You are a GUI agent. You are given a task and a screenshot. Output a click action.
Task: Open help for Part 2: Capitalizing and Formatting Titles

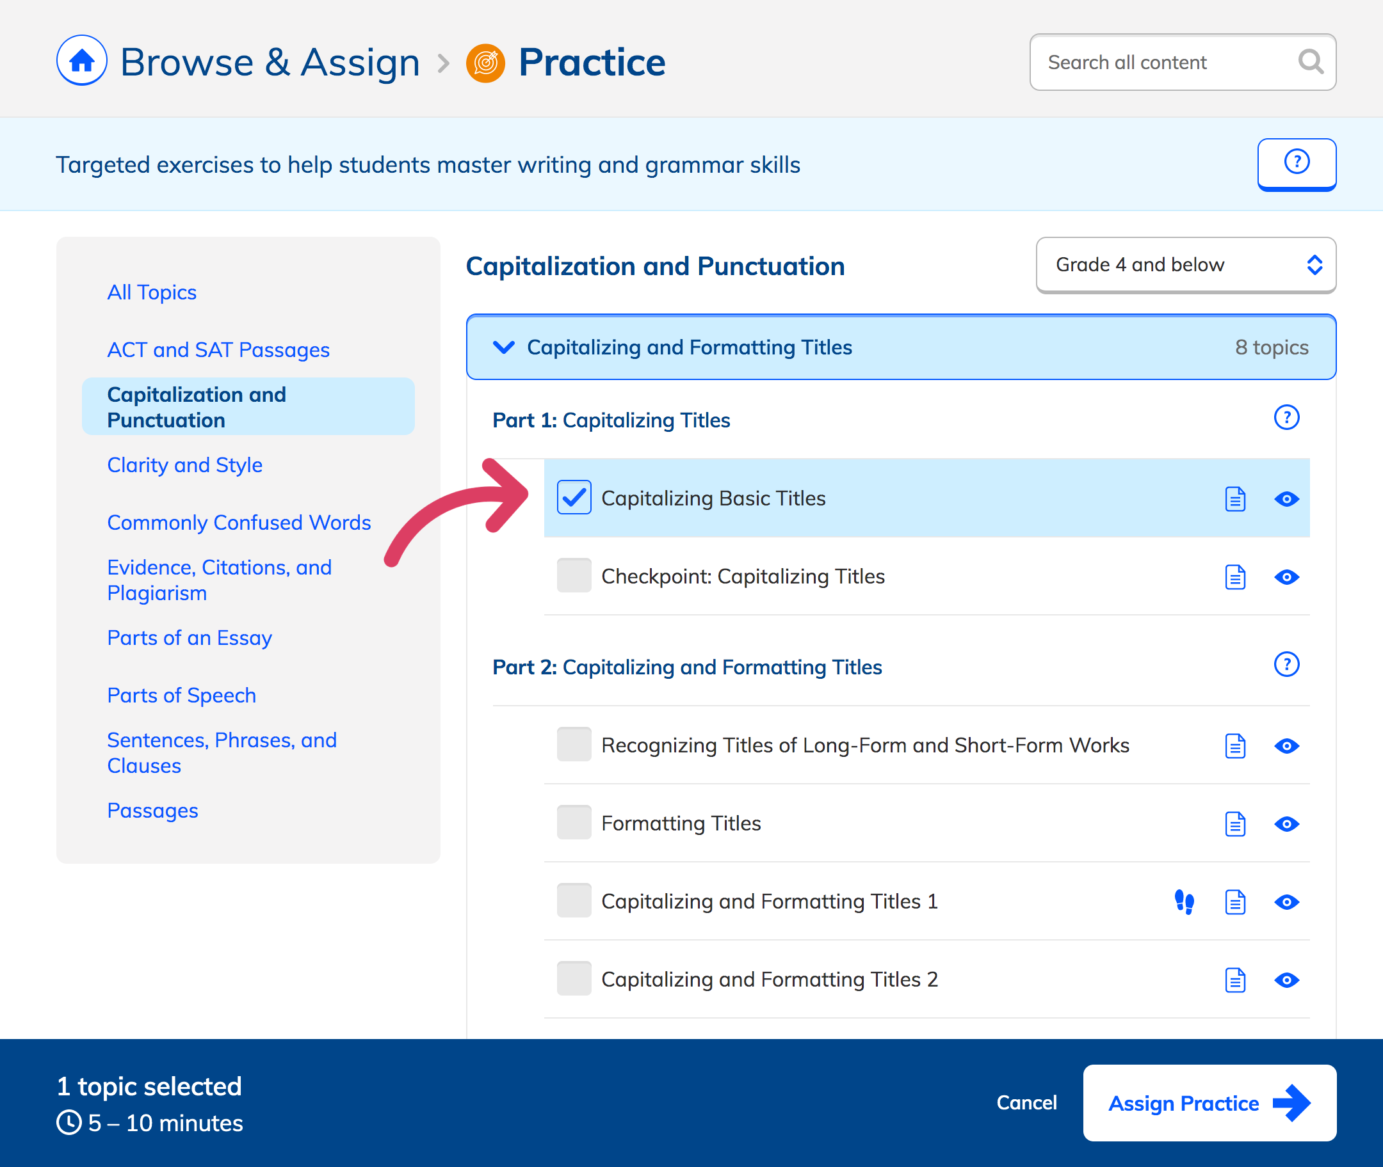click(1286, 664)
